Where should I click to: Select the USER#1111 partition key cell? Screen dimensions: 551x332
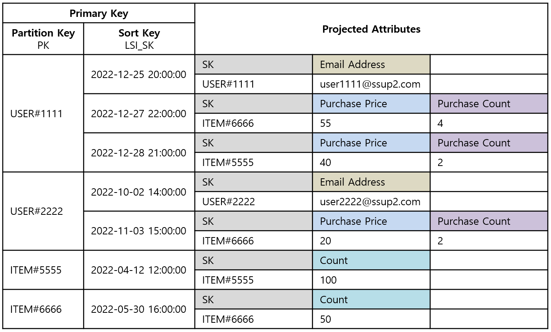pyautogui.click(x=43, y=113)
